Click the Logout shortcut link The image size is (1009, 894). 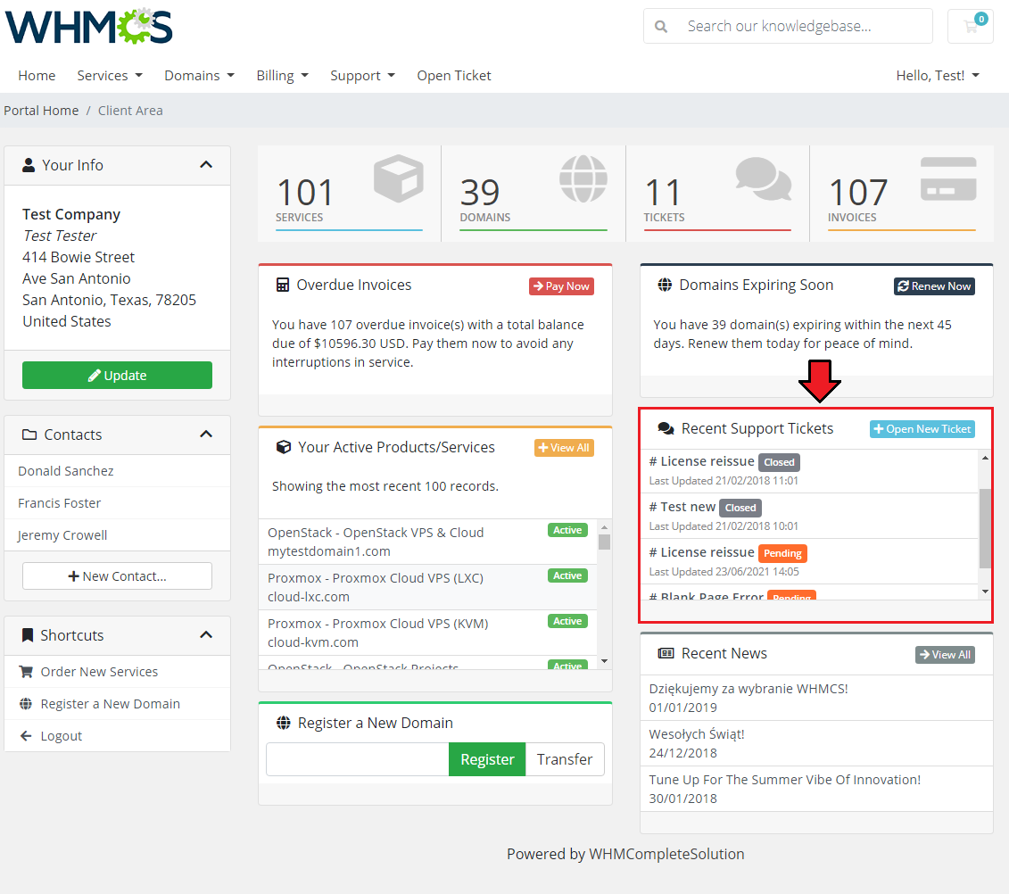(x=117, y=736)
